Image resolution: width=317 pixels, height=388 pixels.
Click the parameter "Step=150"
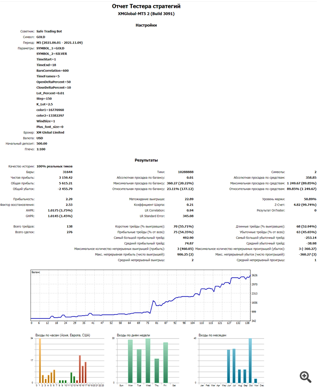44,99
